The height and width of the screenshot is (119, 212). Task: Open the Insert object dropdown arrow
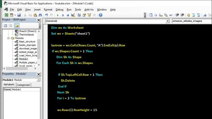pyautogui.click(x=15, y=15)
